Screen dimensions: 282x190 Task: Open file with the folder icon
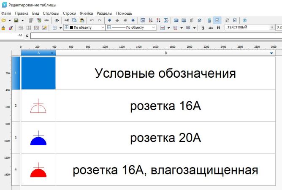(x=4, y=20)
